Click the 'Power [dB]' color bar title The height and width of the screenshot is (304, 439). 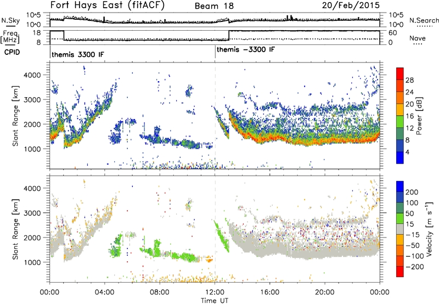click(x=419, y=116)
